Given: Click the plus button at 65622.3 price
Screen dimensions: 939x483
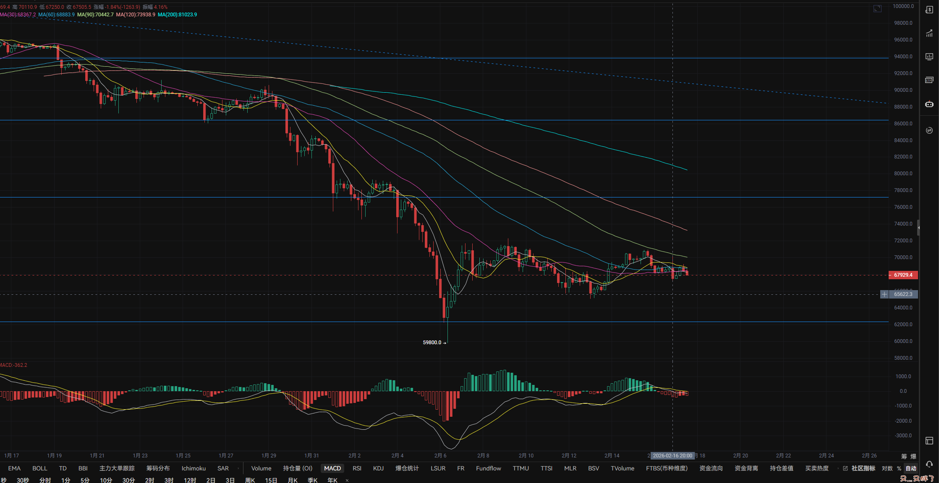Looking at the screenshot, I should pos(884,294).
